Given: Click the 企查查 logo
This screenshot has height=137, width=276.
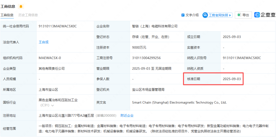Looking at the screenshot, I should tap(265, 15).
